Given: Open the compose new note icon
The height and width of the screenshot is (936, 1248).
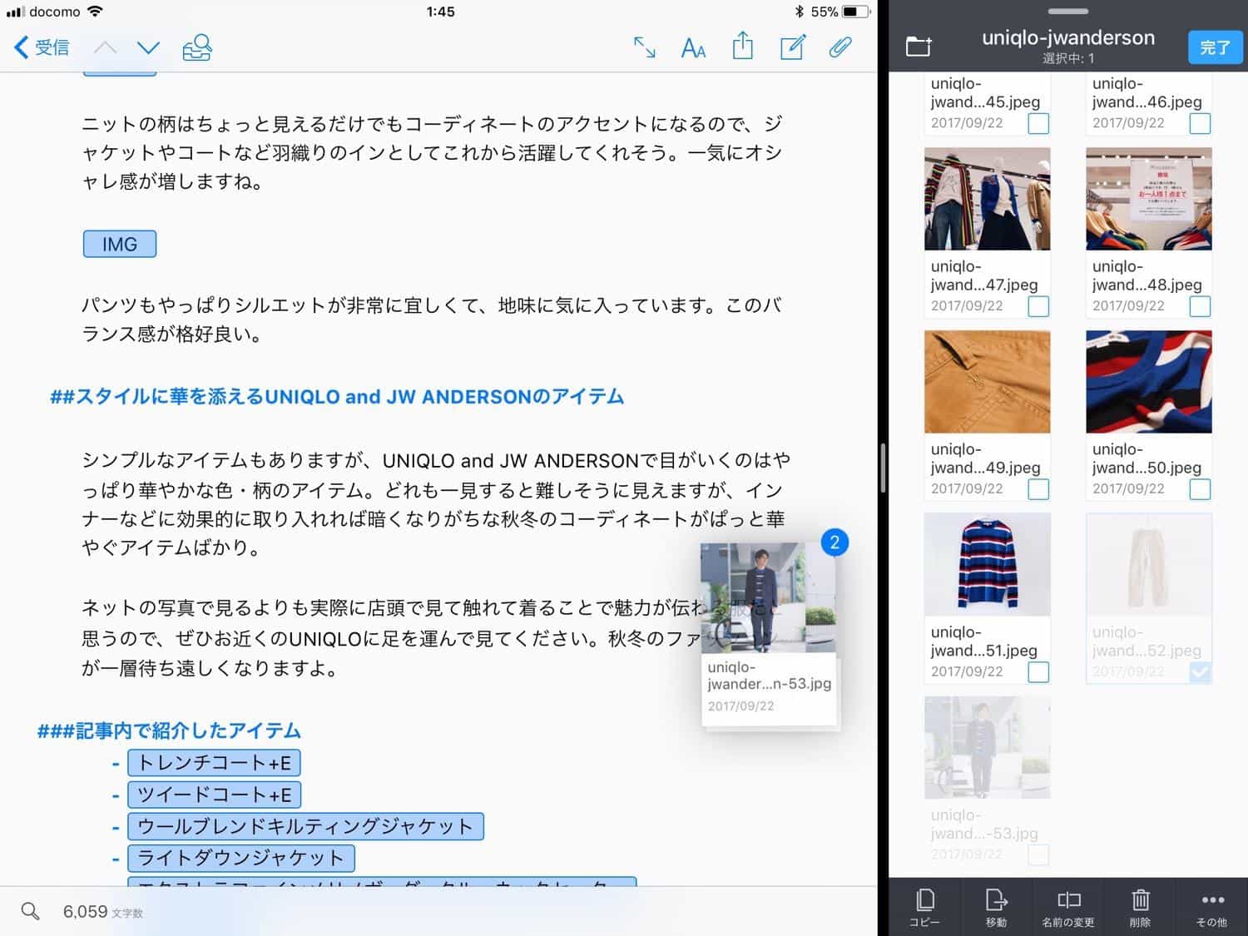Looking at the screenshot, I should tap(792, 47).
